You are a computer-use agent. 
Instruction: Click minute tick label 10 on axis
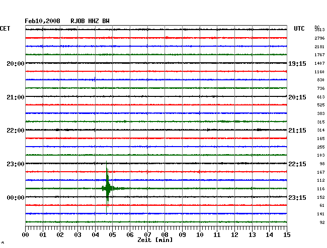pos(200,234)
